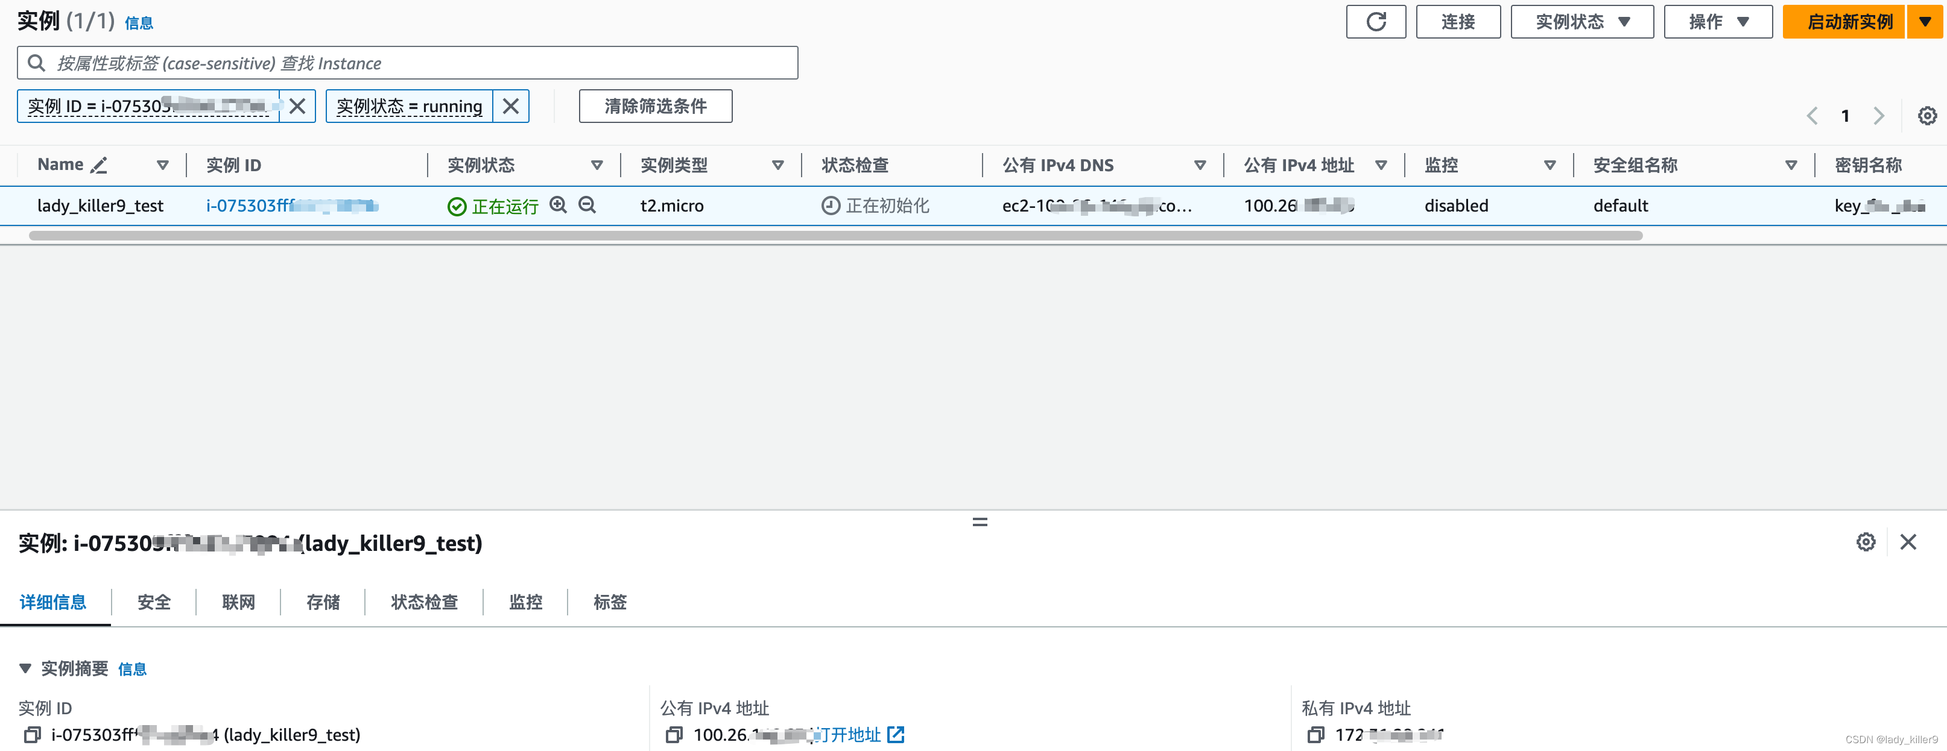Viewport: 1947px width, 751px height.
Task: Sort by 安全组名称 column arrow
Action: (x=1791, y=165)
